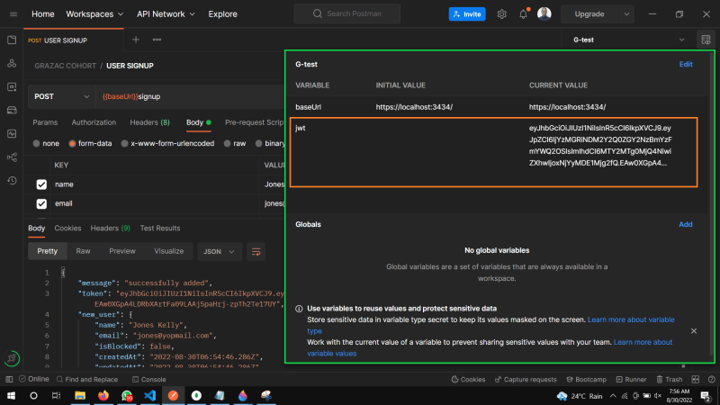
Task: Toggle the sidebar from the status bar icon
Action: tap(9, 379)
